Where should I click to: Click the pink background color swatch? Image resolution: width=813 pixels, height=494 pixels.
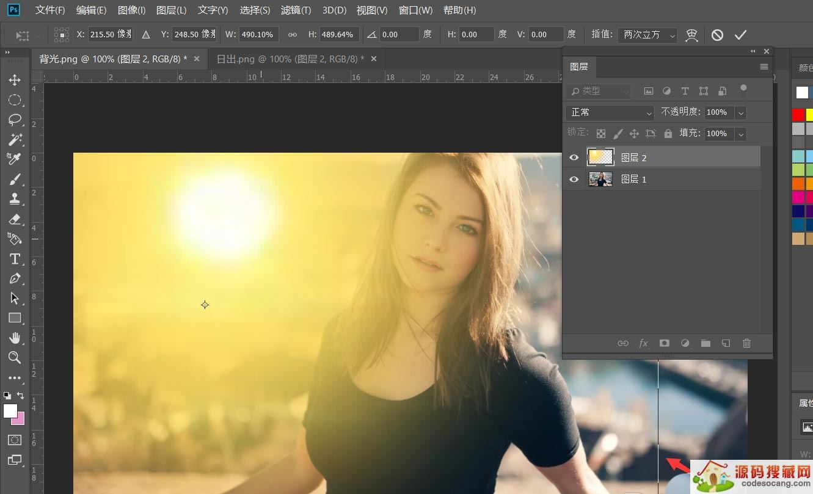(x=20, y=420)
